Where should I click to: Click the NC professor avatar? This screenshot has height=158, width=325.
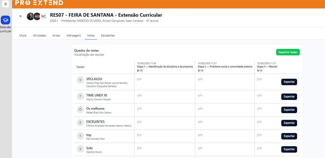[43, 16]
